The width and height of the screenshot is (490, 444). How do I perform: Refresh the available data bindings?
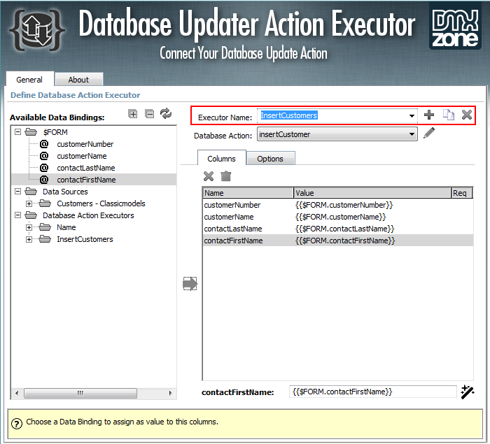166,114
